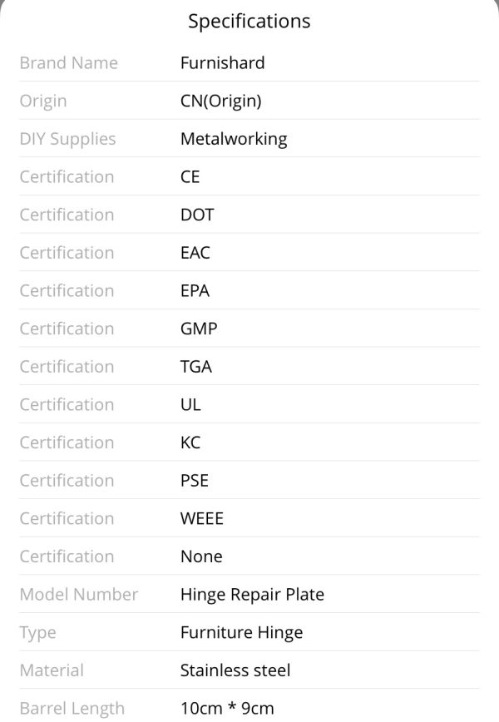Tap the None certification value
The image size is (499, 722).
click(201, 556)
